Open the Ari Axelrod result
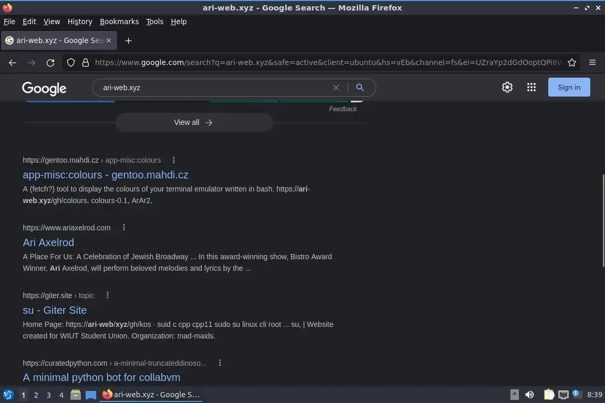This screenshot has height=403, width=605. pyautogui.click(x=48, y=242)
